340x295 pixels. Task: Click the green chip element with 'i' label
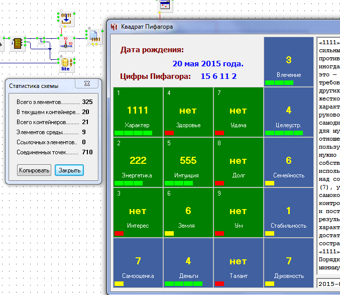[18, 43]
